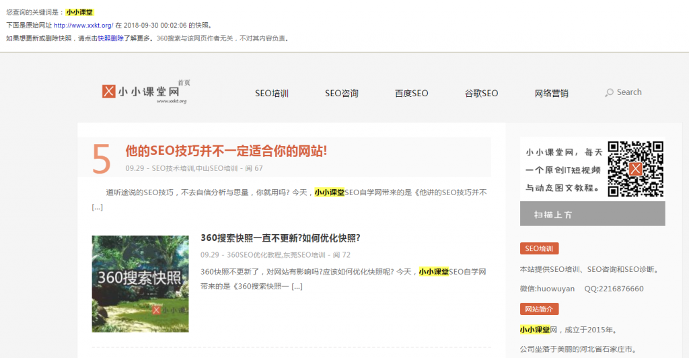This screenshot has width=689, height=358.
Task: Open the 百度SEO navigation menu item
Action: point(411,93)
